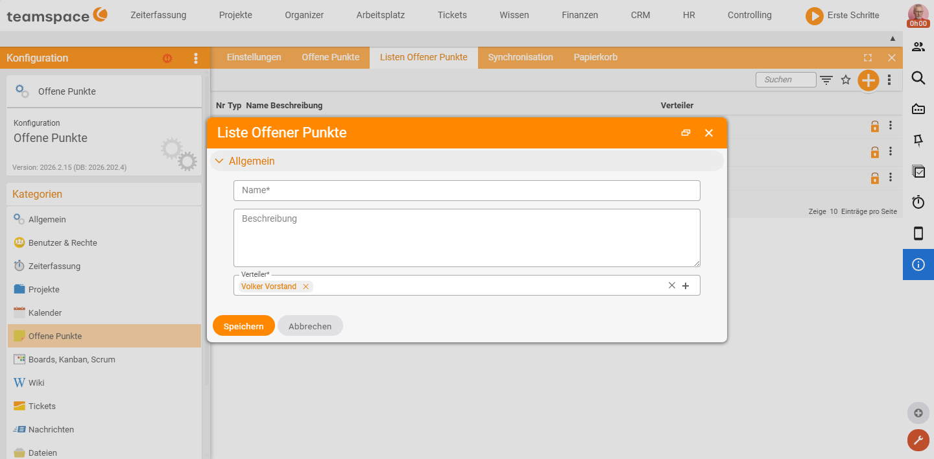Open the Konfiguration header three-dot menu

[196, 58]
